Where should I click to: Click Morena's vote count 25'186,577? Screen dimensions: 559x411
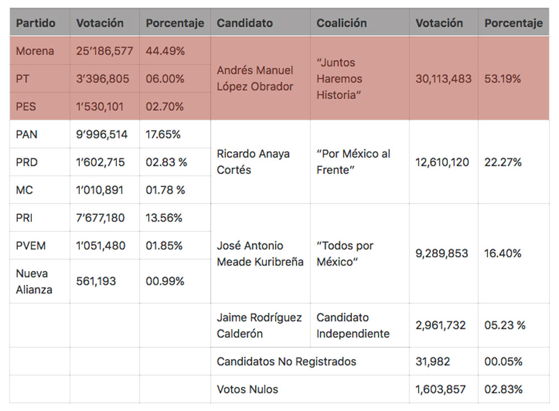105,51
